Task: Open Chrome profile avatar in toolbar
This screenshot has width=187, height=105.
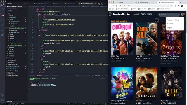Action: coord(182,6)
